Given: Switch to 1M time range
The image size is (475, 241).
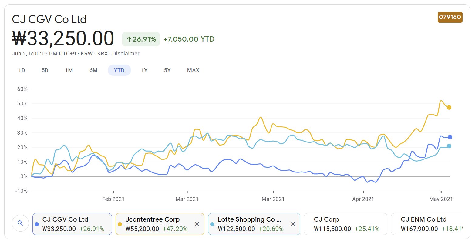Looking at the screenshot, I should tap(69, 70).
